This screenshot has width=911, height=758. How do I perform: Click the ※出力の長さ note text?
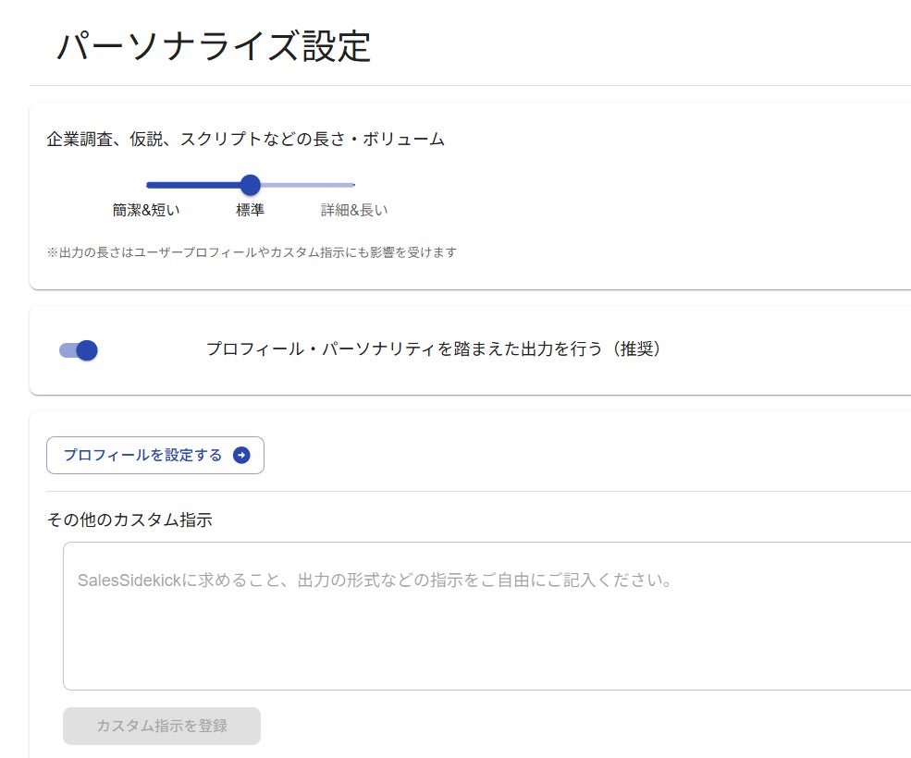(x=252, y=252)
